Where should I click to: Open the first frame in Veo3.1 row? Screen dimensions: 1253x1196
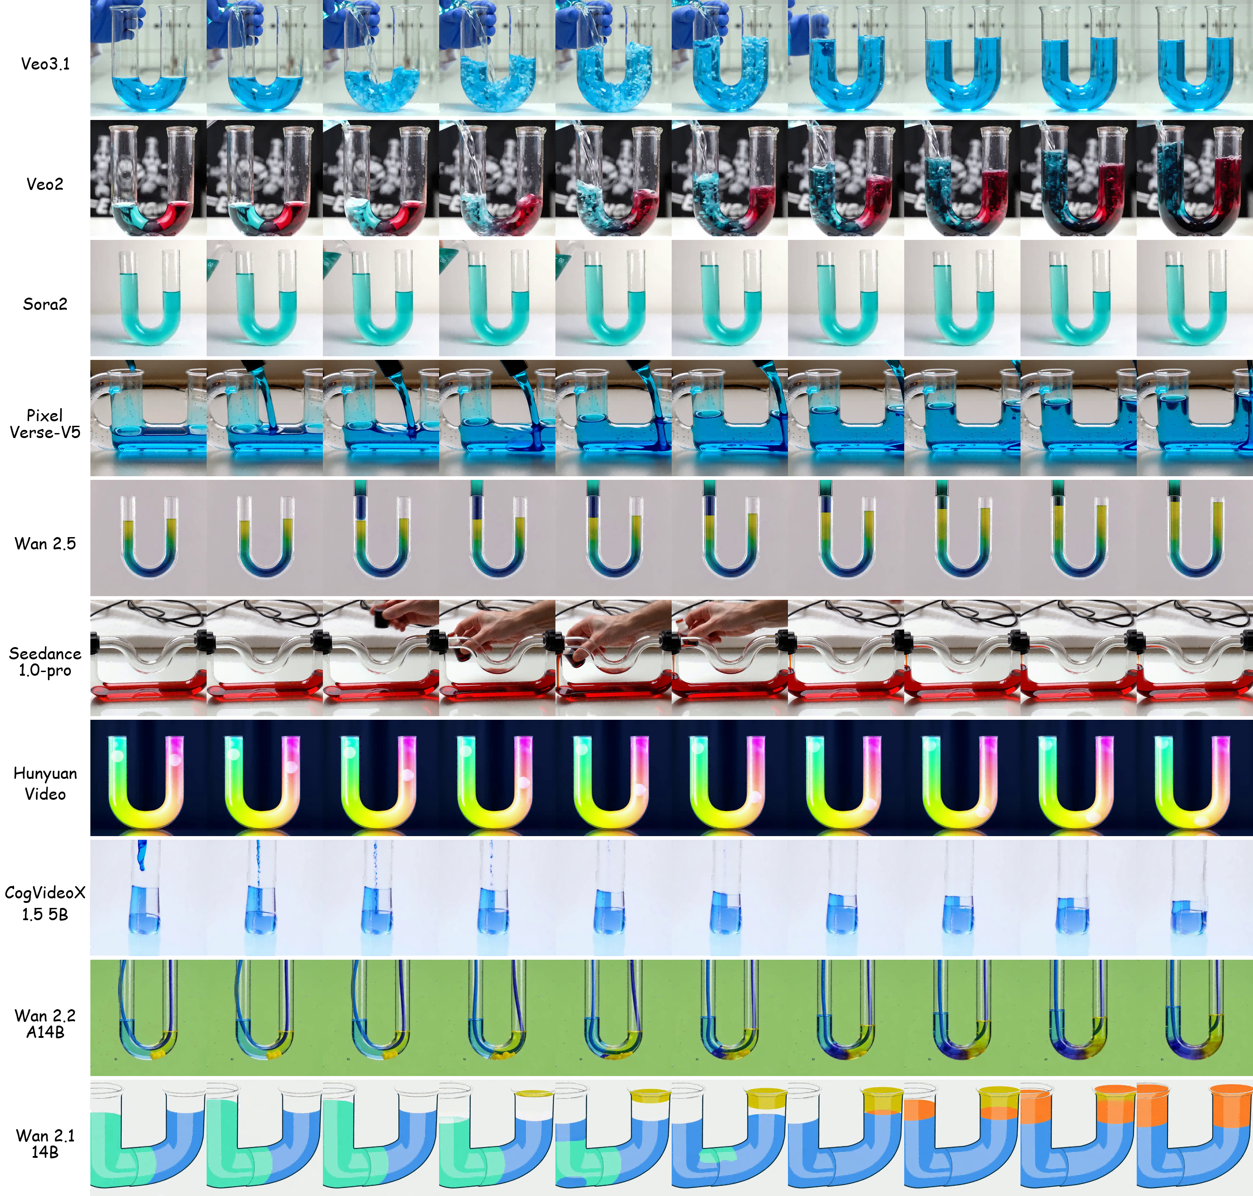pos(148,59)
